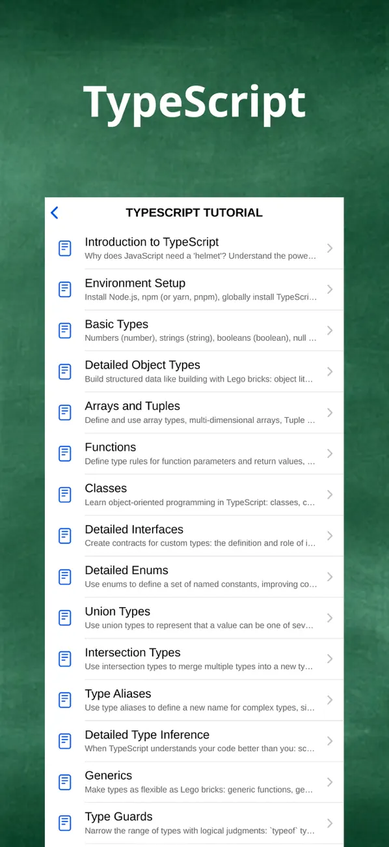Select the Introduction to TypeScript title
Image resolution: width=389 pixels, height=847 pixels.
pos(152,242)
